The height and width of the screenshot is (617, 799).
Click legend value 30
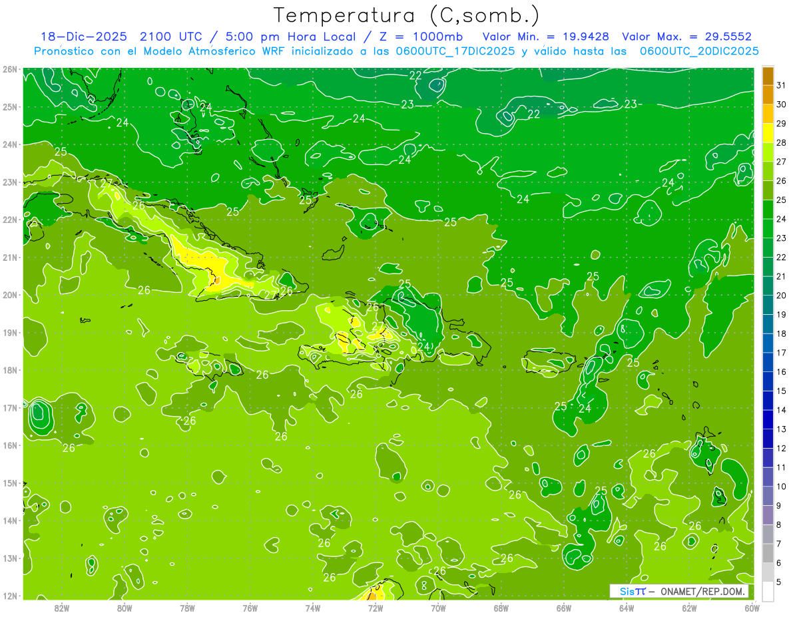coord(781,104)
